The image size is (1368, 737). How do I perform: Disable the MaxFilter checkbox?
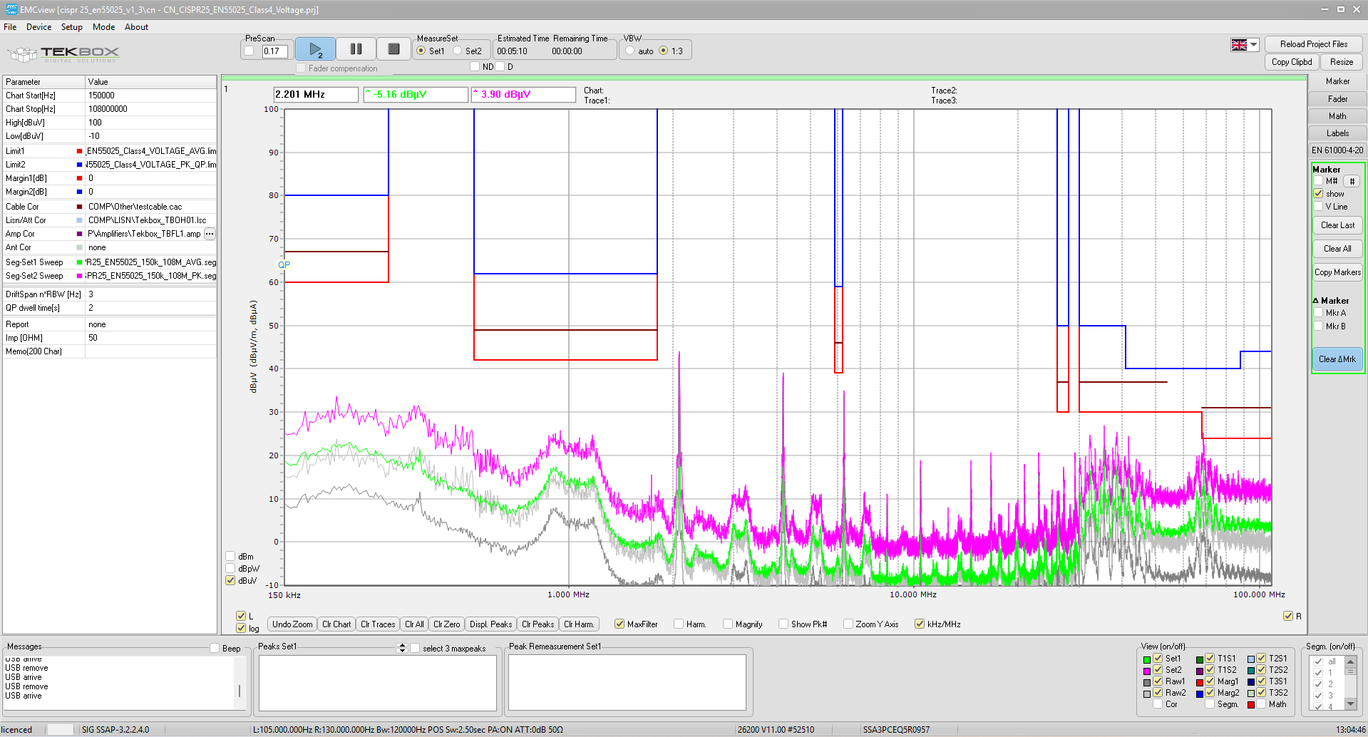[x=619, y=624]
